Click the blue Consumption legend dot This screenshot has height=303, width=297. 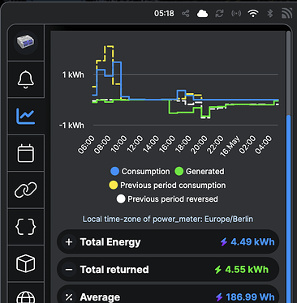click(115, 171)
